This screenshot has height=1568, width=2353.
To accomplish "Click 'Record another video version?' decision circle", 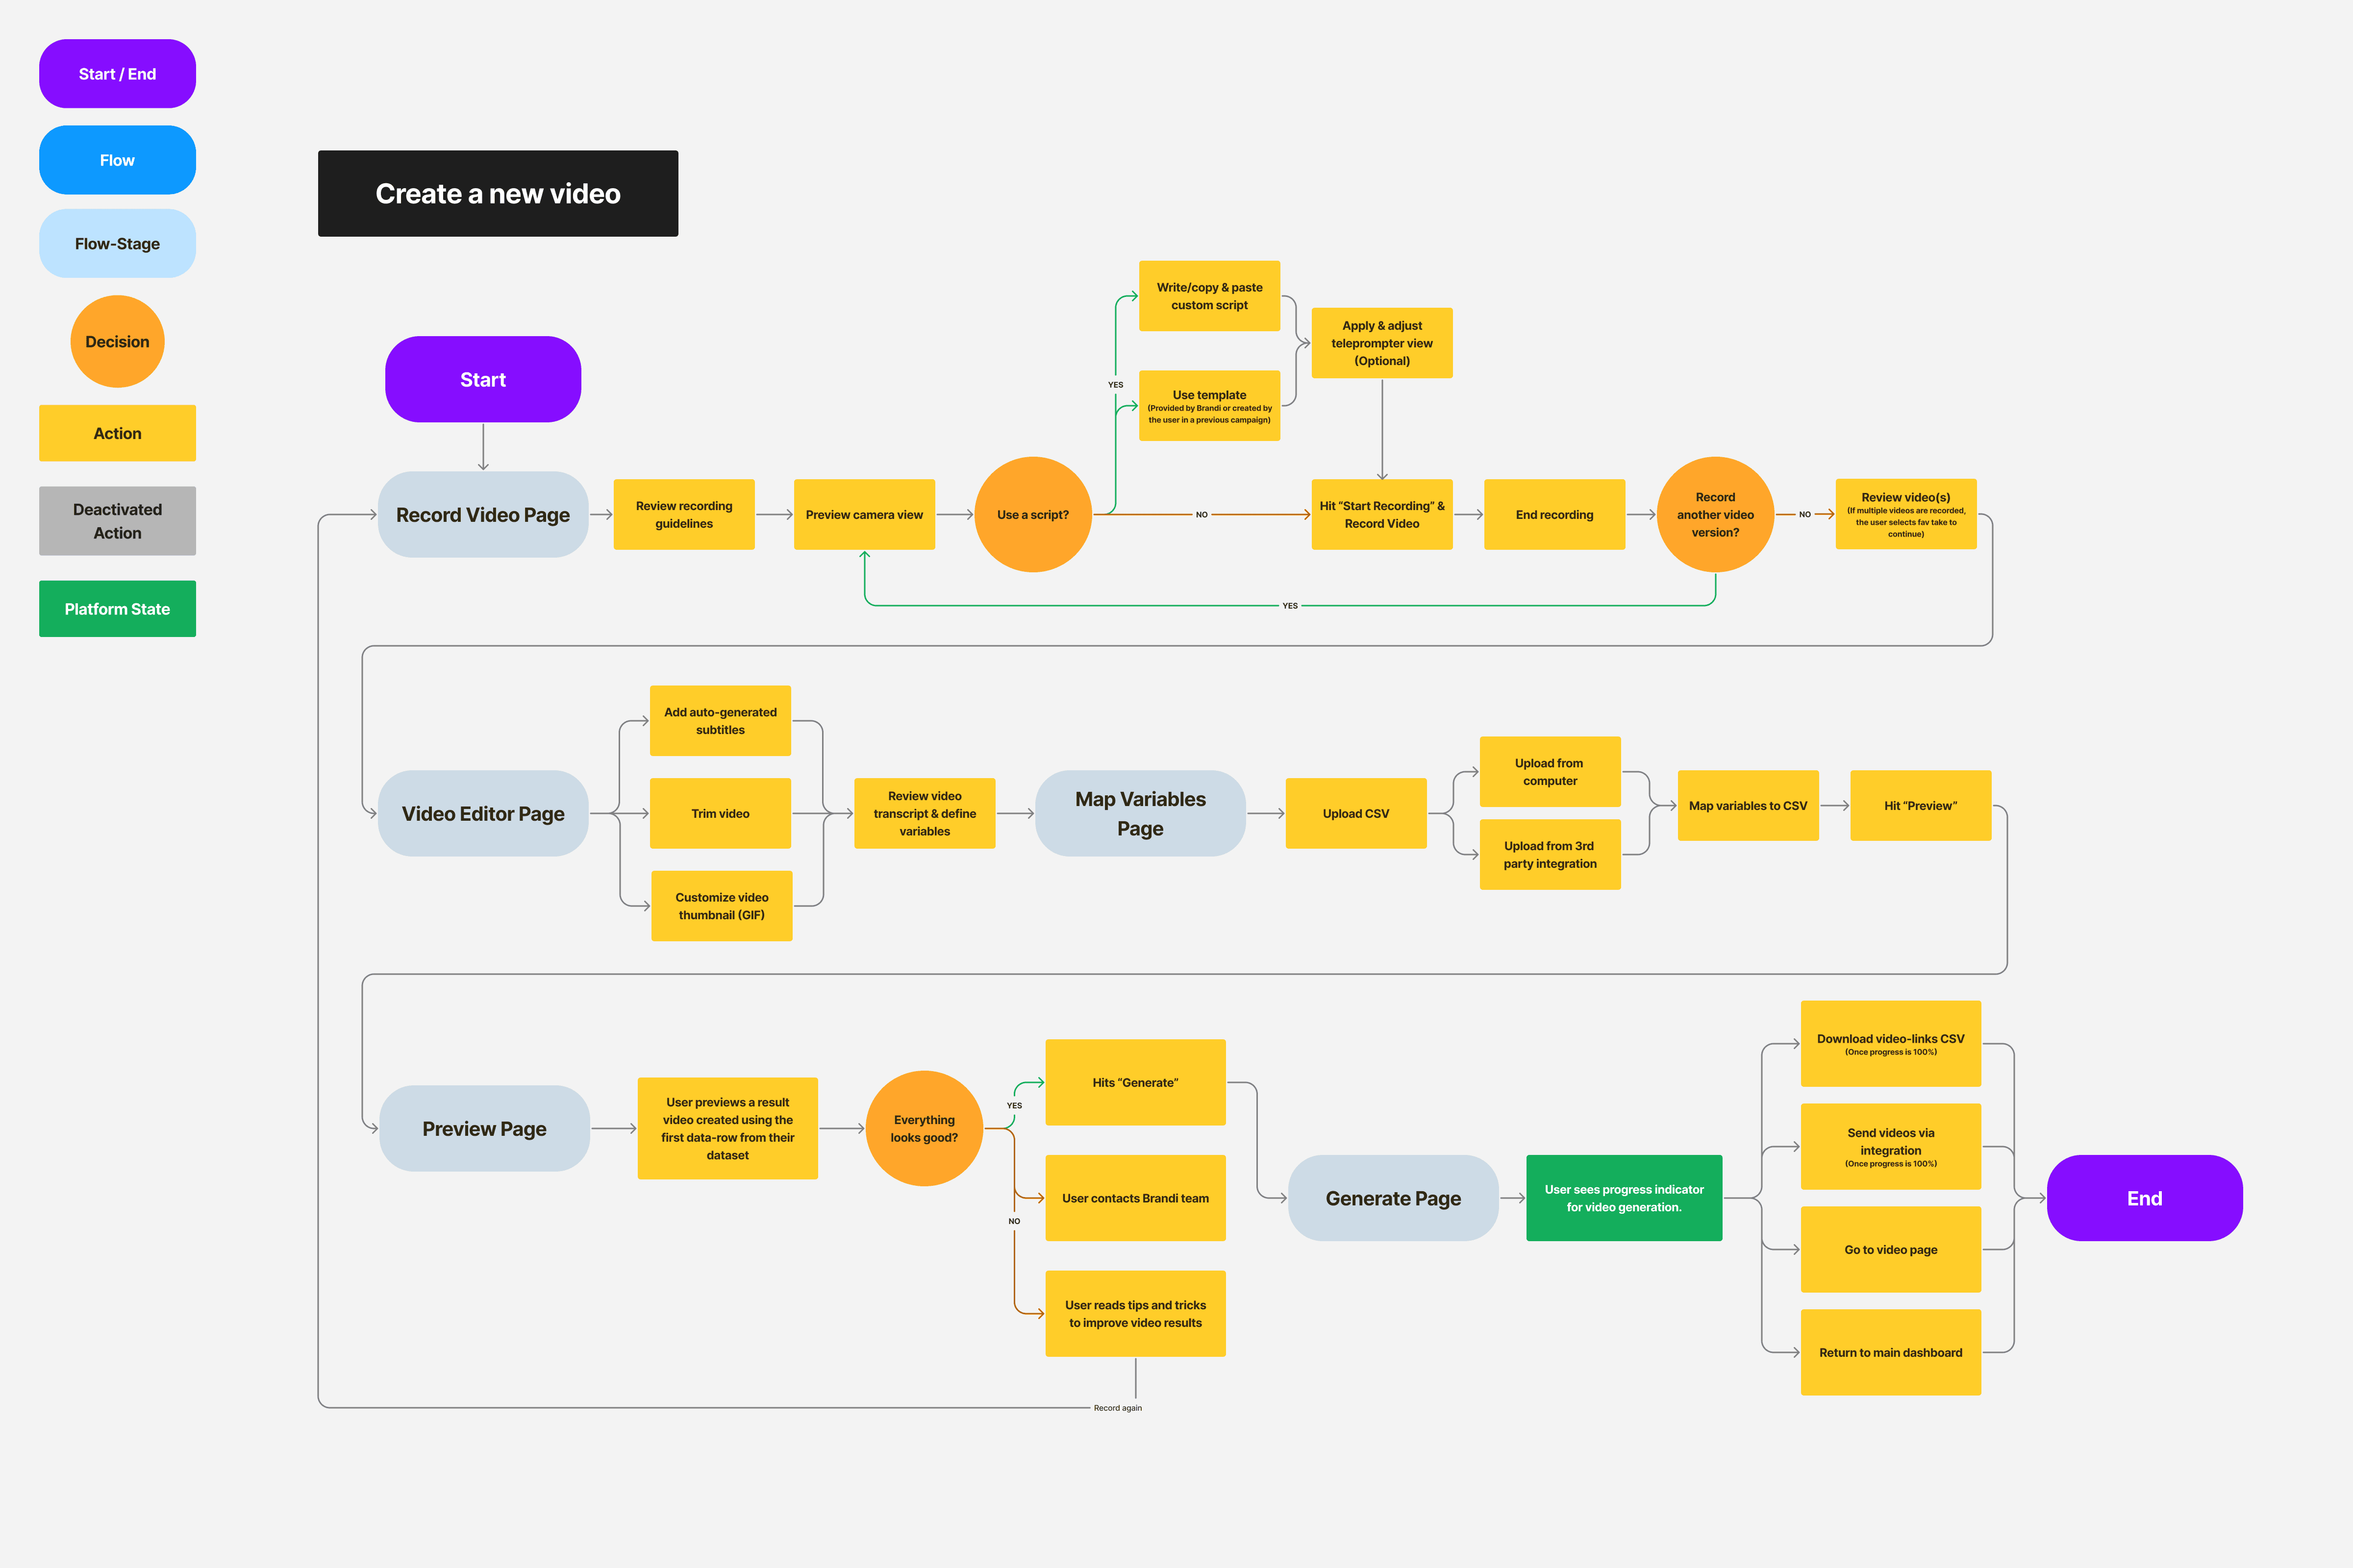I will click(x=1716, y=514).
